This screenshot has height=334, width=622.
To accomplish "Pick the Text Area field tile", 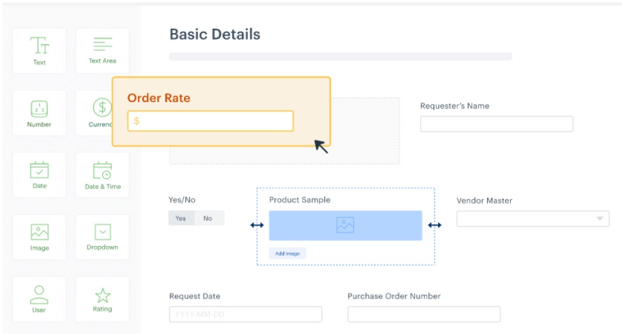I will (x=102, y=50).
